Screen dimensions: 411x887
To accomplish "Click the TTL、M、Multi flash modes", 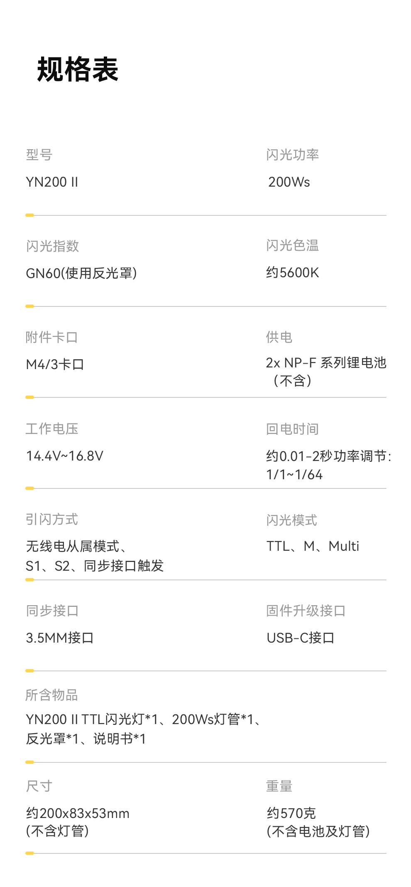I will point(313,546).
